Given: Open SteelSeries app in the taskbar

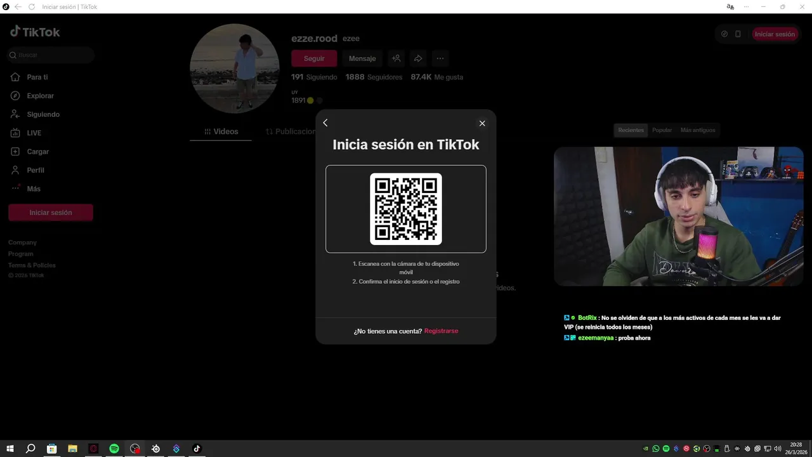Looking at the screenshot, I should [155, 449].
